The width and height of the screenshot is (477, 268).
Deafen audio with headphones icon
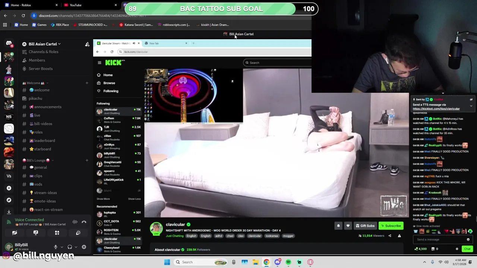pyautogui.click(x=70, y=247)
